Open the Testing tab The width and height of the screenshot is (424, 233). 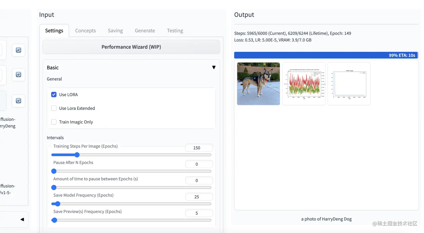click(175, 31)
